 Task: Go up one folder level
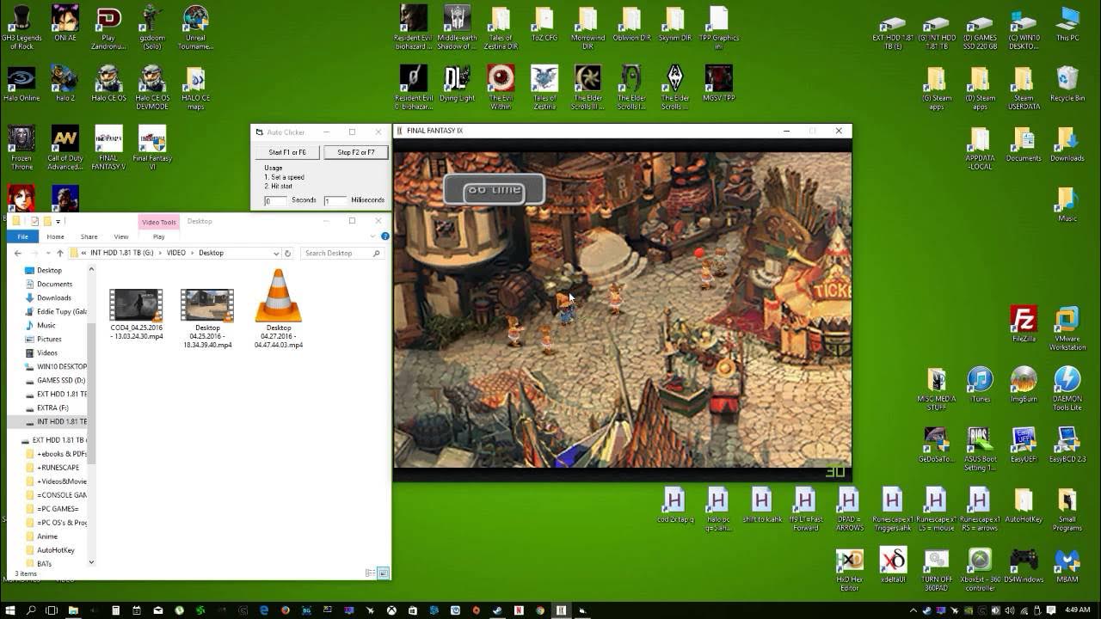tap(59, 253)
